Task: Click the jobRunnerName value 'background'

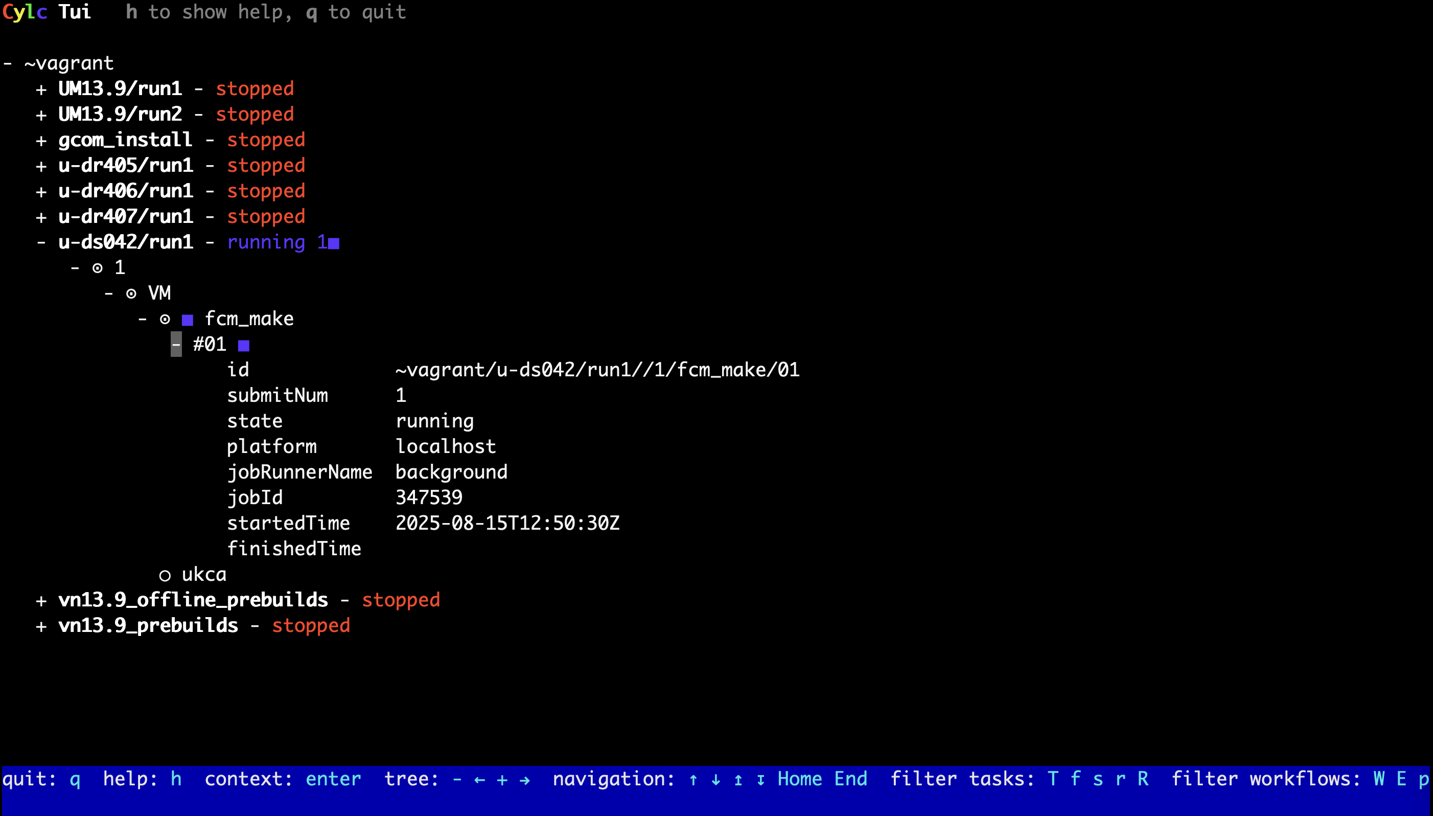Action: [x=452, y=472]
